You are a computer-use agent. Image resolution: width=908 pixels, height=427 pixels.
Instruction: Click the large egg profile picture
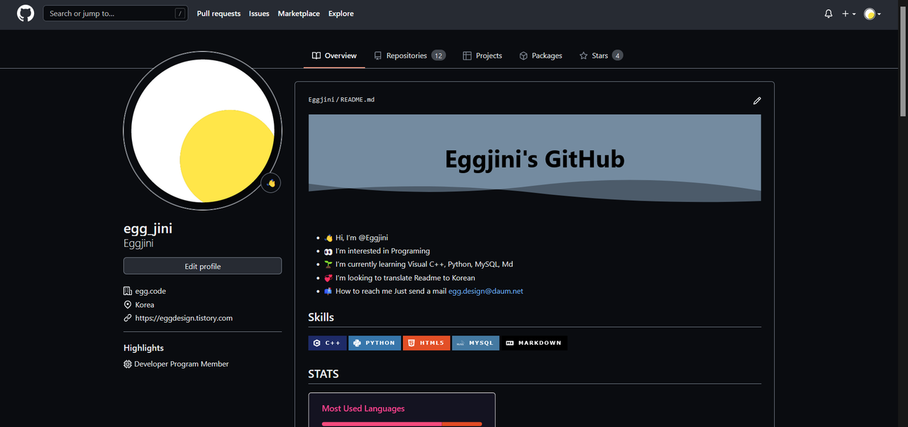[202, 131]
